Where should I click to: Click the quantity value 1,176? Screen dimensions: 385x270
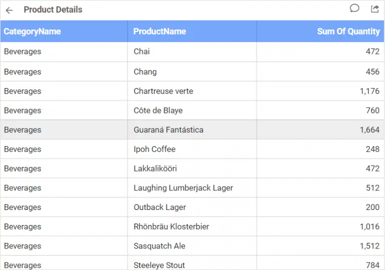(369, 91)
